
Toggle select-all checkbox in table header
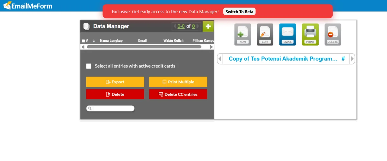[x=83, y=41]
